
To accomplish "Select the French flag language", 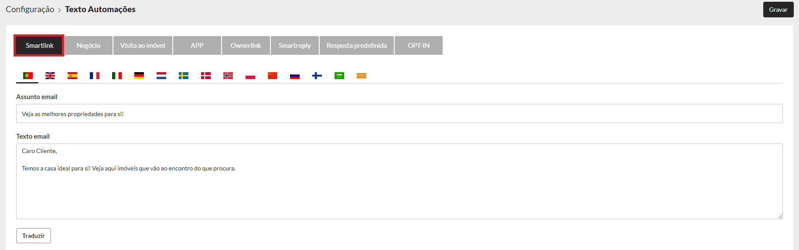I will pyautogui.click(x=95, y=76).
